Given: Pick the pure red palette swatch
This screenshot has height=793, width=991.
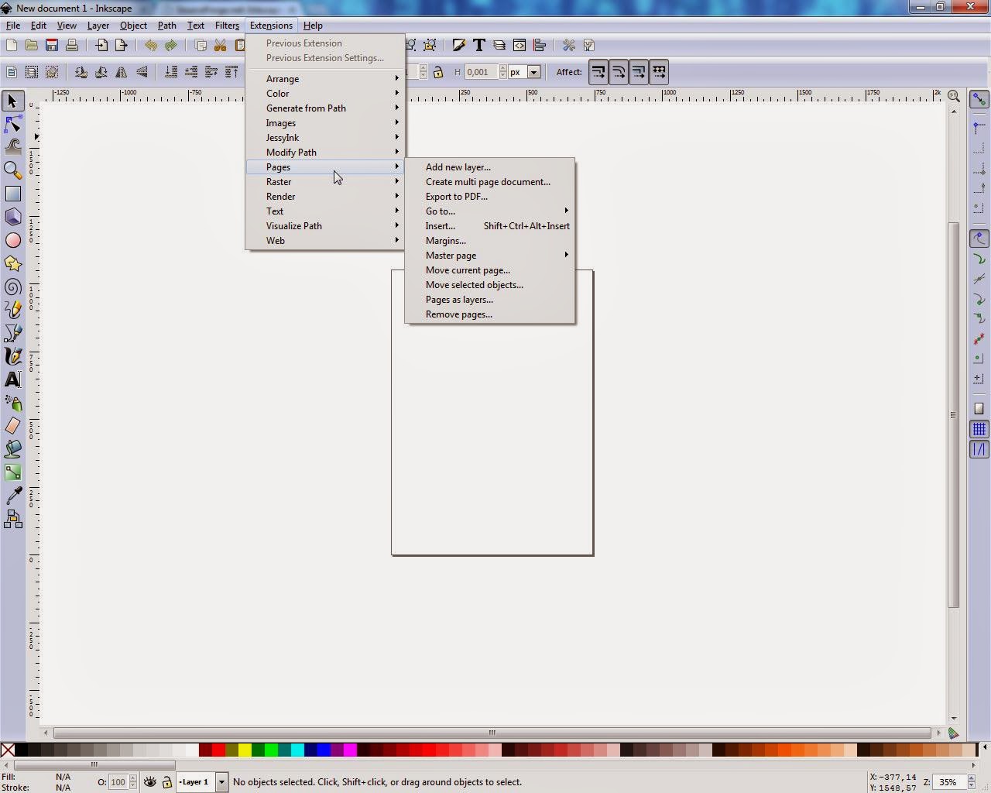Looking at the screenshot, I should tap(219, 750).
